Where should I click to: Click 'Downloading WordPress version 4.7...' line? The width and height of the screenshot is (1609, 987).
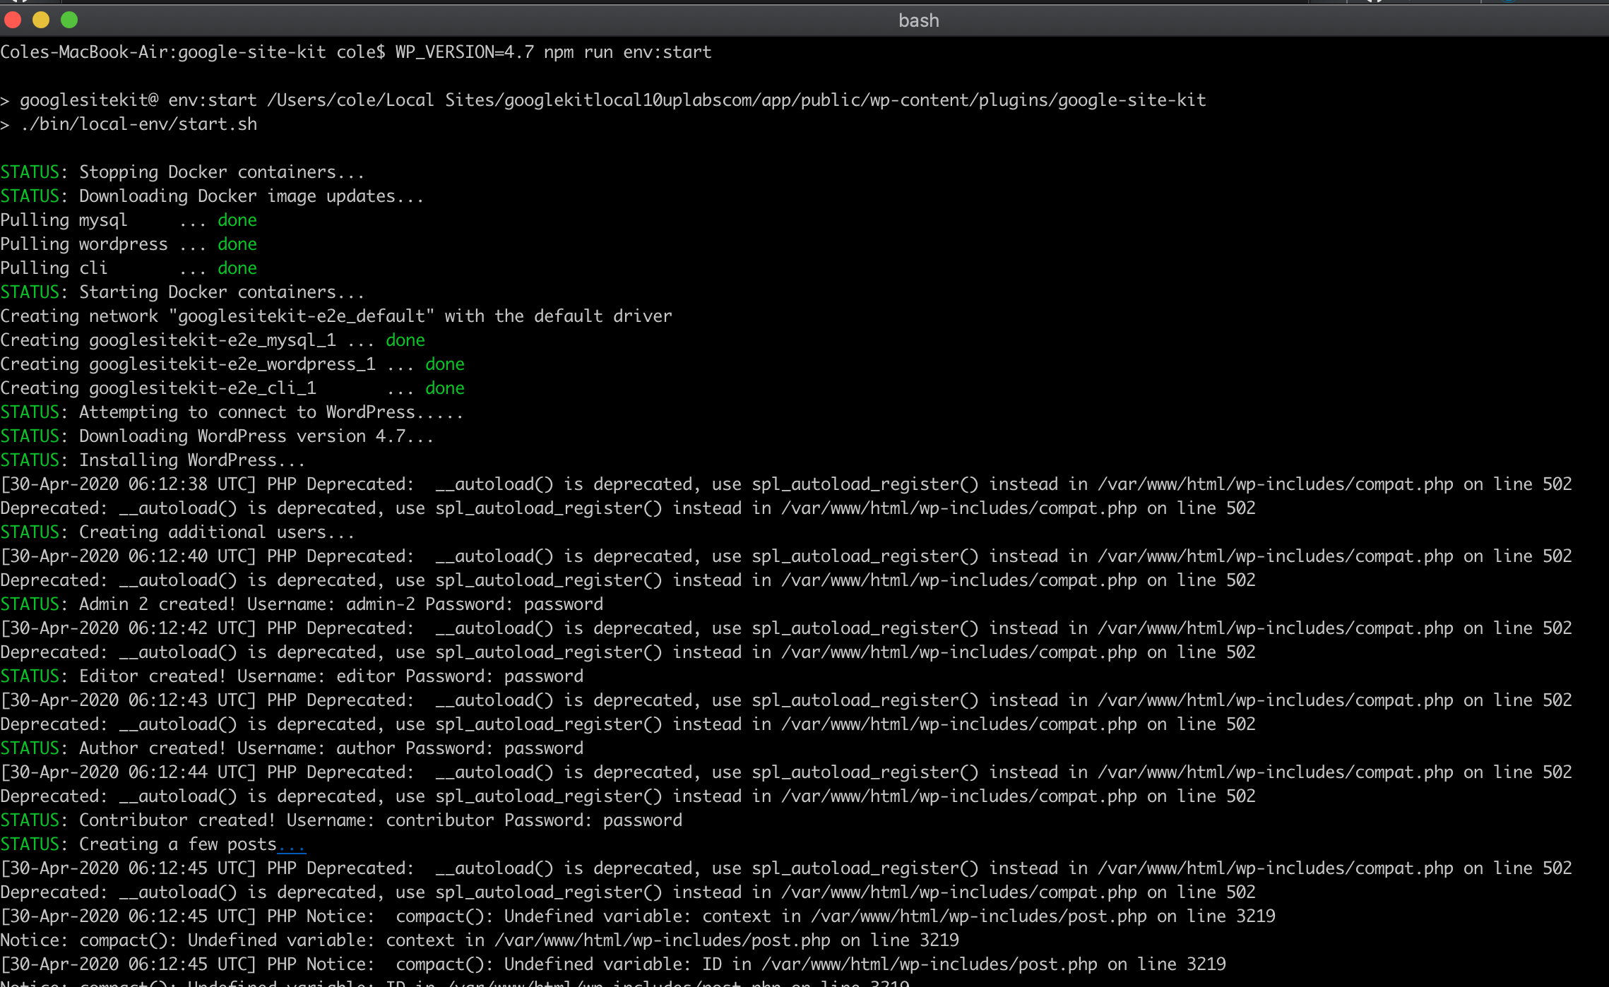point(217,436)
